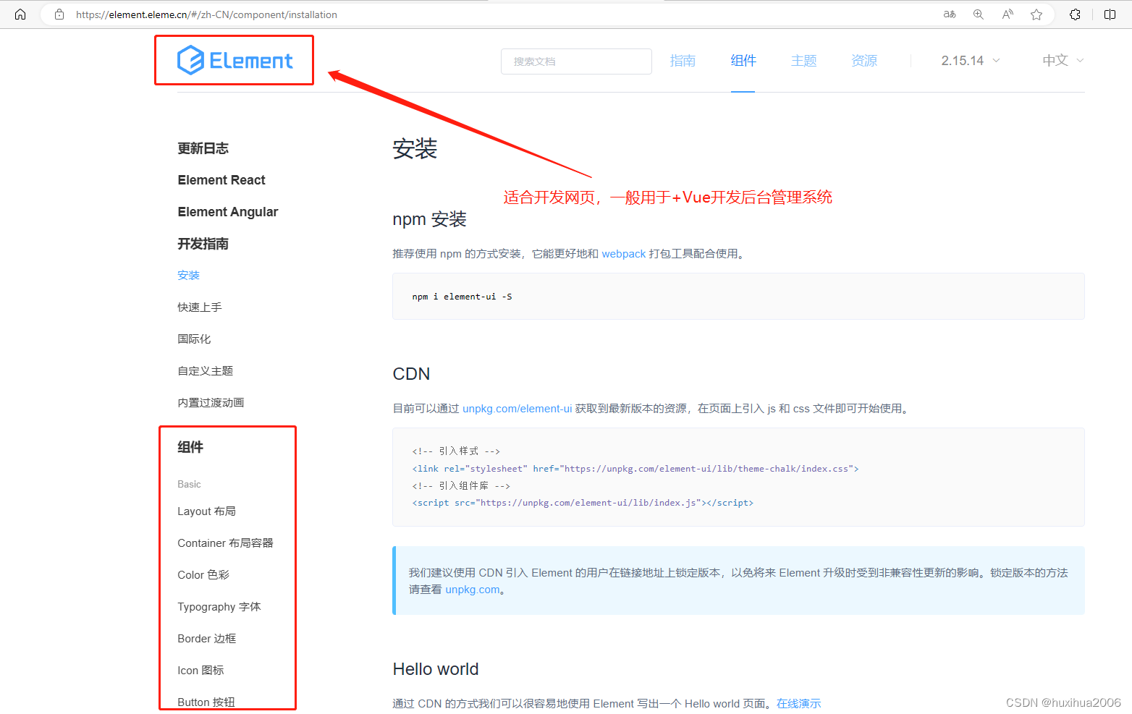Open Icon 图标 component page

(200, 671)
